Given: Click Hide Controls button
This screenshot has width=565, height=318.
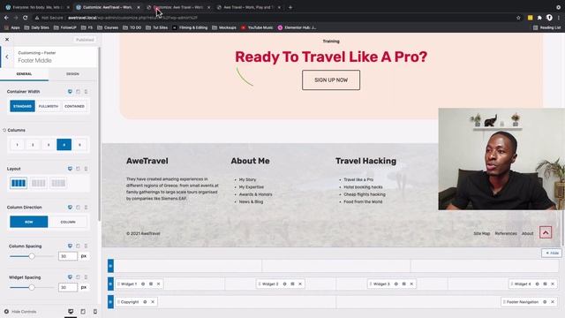Looking at the screenshot, I should click(20, 312).
